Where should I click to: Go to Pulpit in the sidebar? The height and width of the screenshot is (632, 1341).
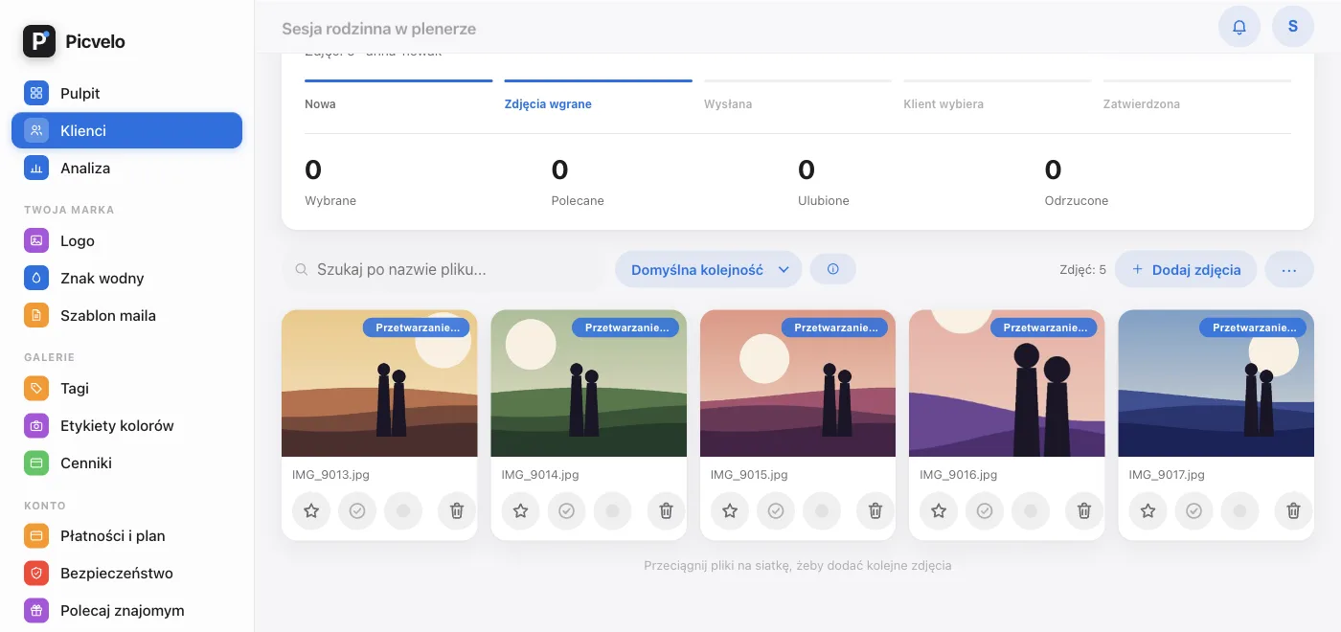(x=126, y=94)
